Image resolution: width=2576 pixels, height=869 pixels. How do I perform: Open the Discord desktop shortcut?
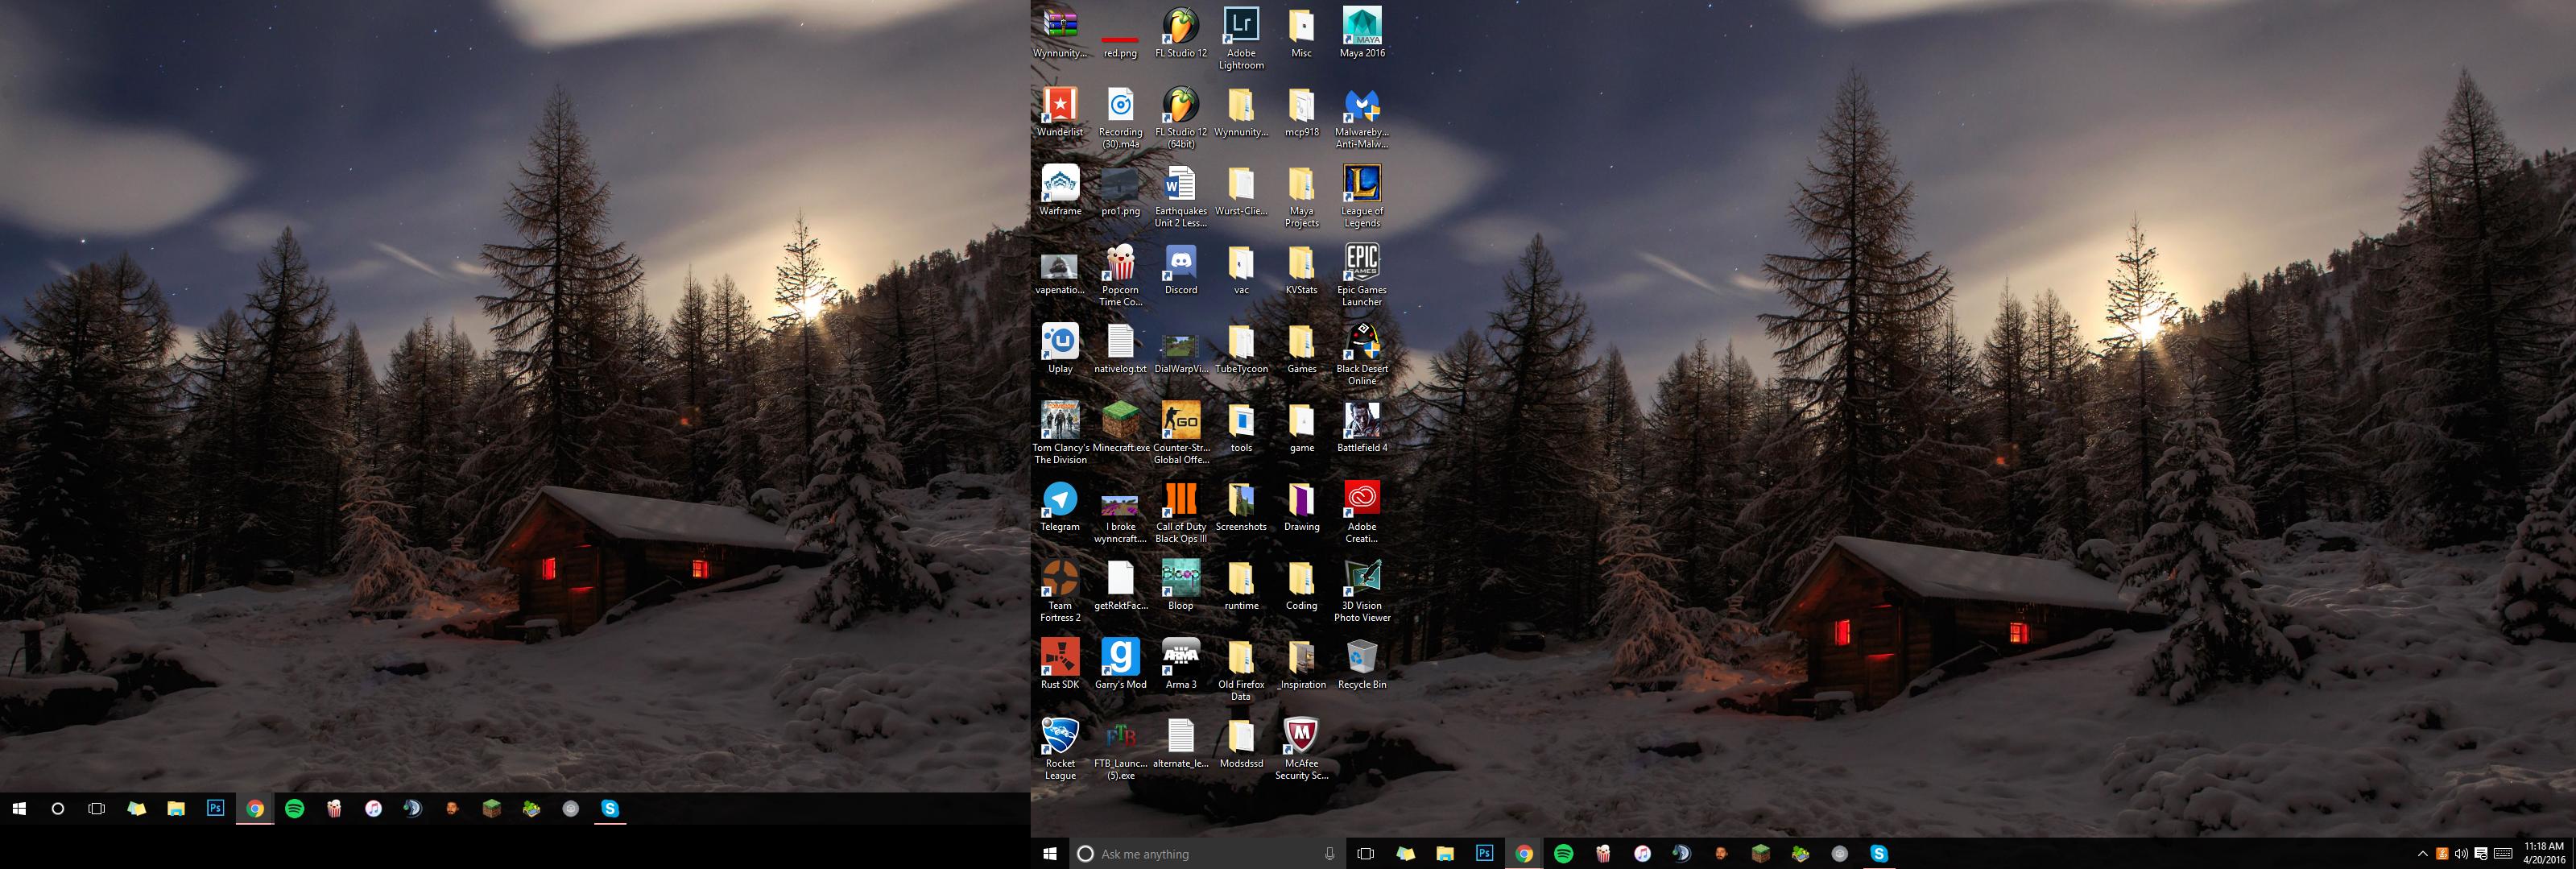click(1181, 269)
